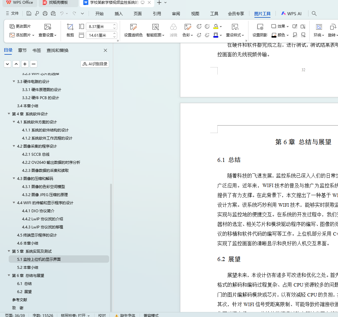
Task: Switch to the 插入 ribbon tab
Action: [x=118, y=14]
